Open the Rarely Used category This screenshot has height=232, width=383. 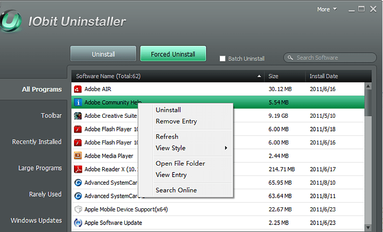45,194
